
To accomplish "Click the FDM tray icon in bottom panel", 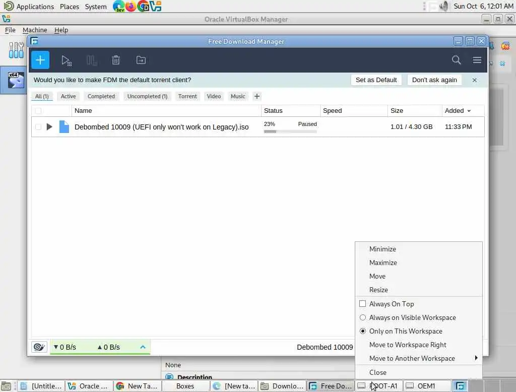I will [x=460, y=386].
